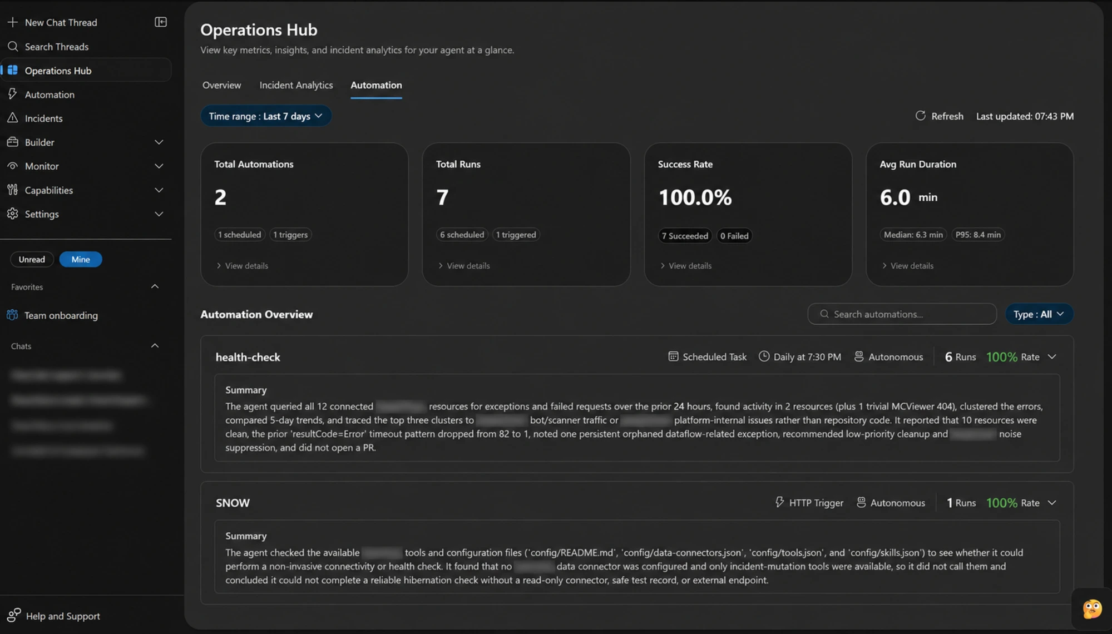Click the Search automations input field

pyautogui.click(x=902, y=314)
